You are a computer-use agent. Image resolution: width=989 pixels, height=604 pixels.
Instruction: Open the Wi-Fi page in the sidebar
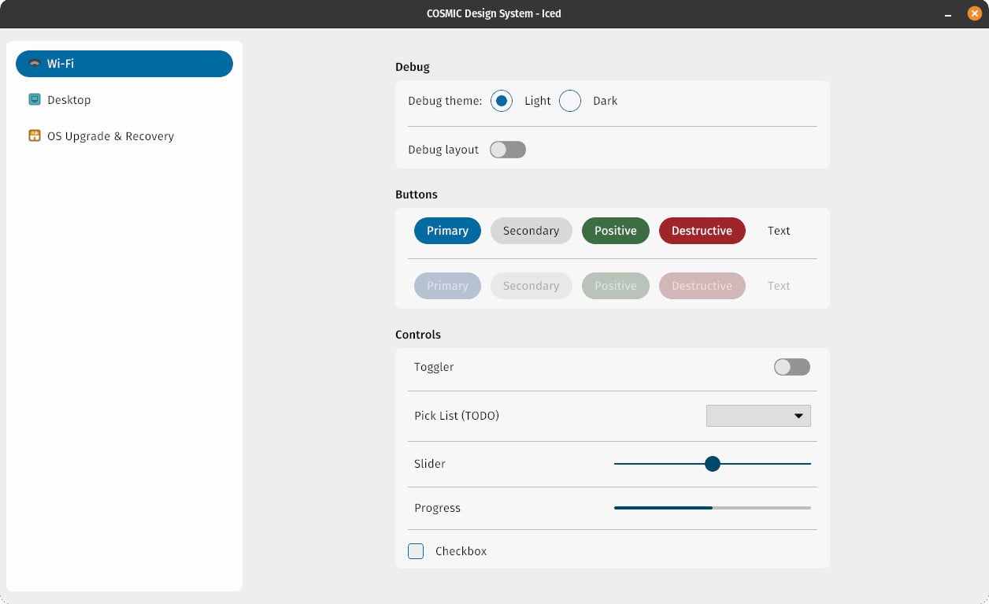124,64
